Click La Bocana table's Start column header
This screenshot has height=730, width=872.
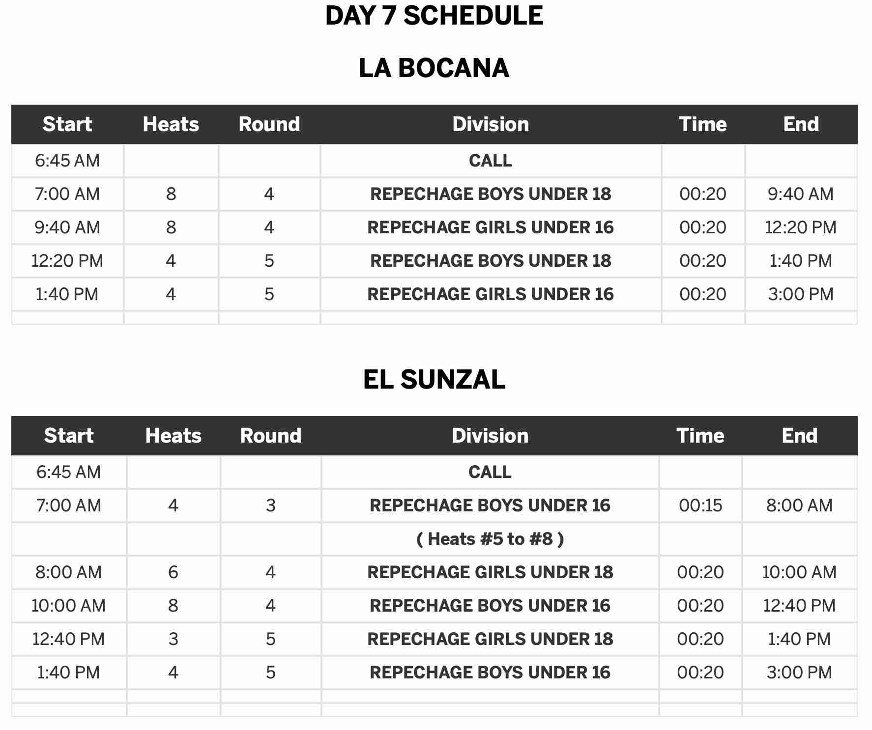(x=67, y=124)
